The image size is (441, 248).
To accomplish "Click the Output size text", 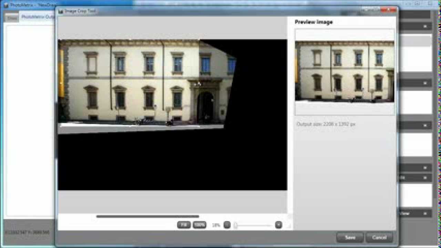I will coord(326,124).
